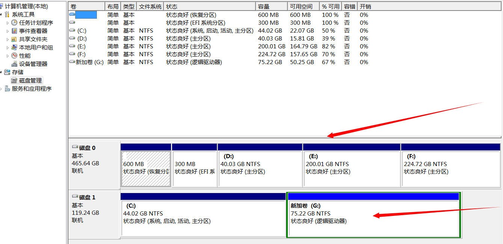Open Device Manager (设备管理器) in tree
Viewport: 503px width, 244px height.
(x=33, y=64)
